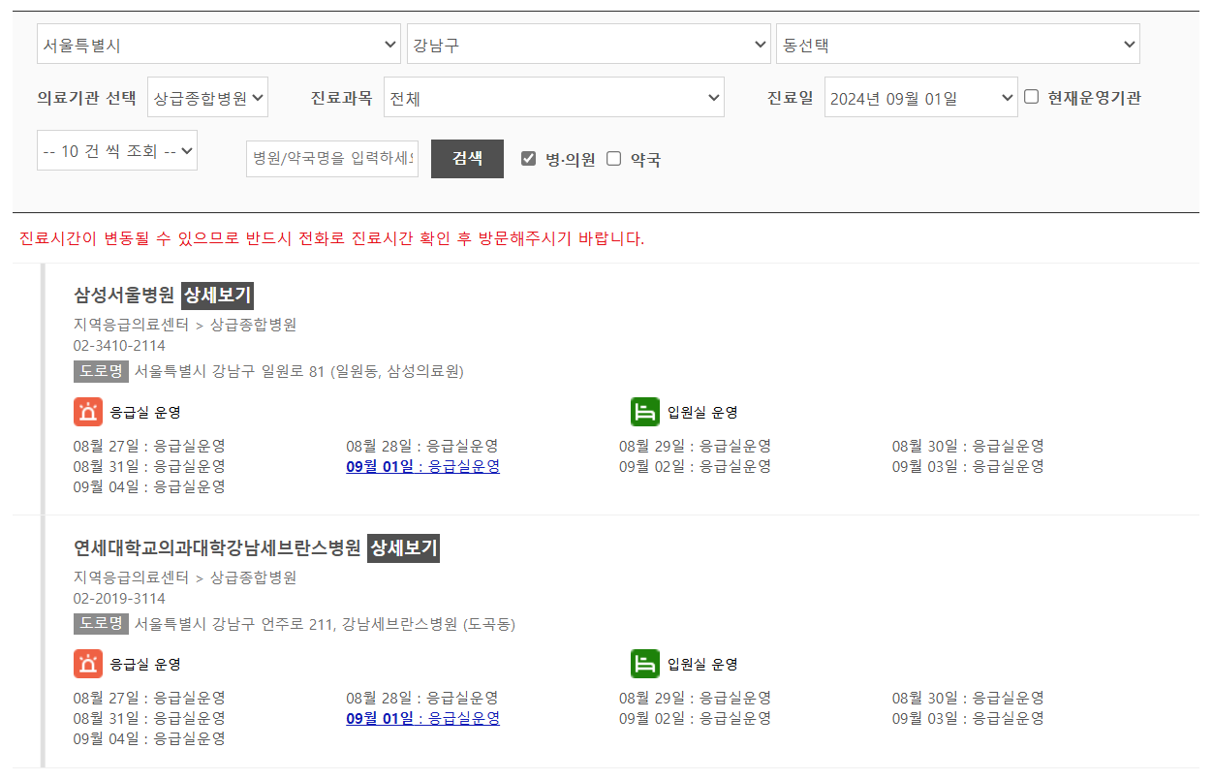Open the 상급종합병원 medical institution dropdown
This screenshot has height=780, width=1213.
[x=207, y=97]
